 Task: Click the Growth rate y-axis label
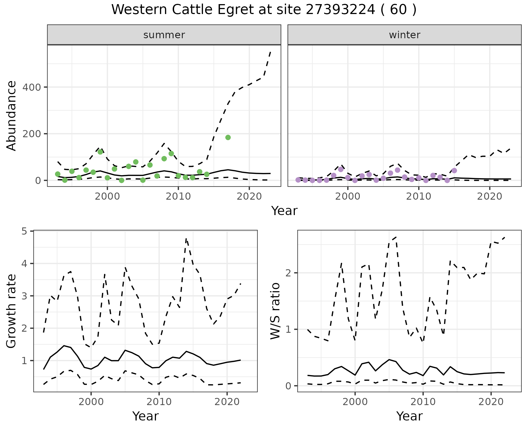tap(12, 311)
